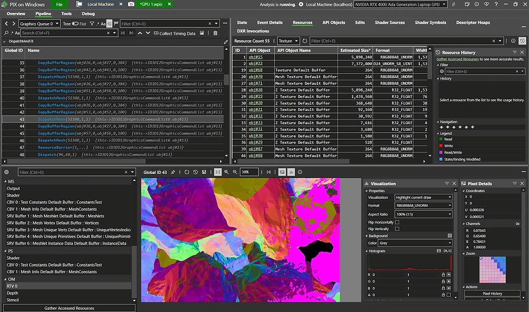Screen dimensions: 529x312
Task: Click the clipboard icon in event list toolbar
Action: tap(215, 33)
